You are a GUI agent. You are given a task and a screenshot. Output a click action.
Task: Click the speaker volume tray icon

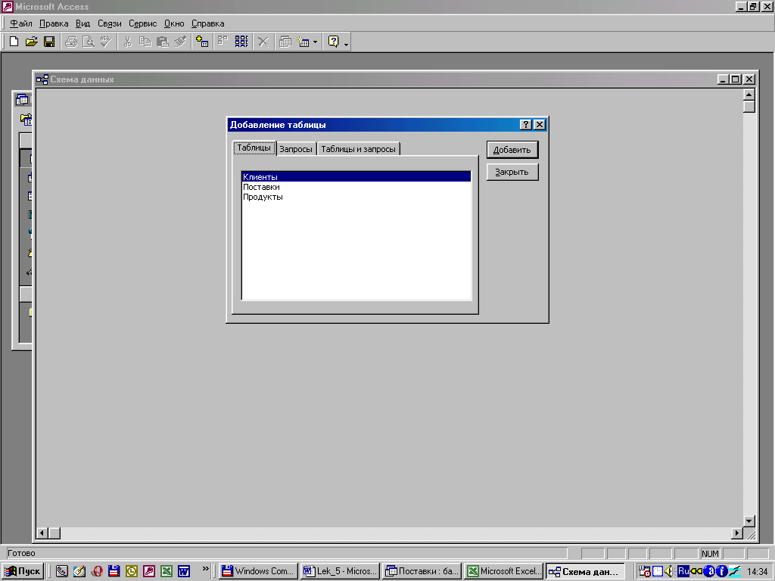point(669,571)
